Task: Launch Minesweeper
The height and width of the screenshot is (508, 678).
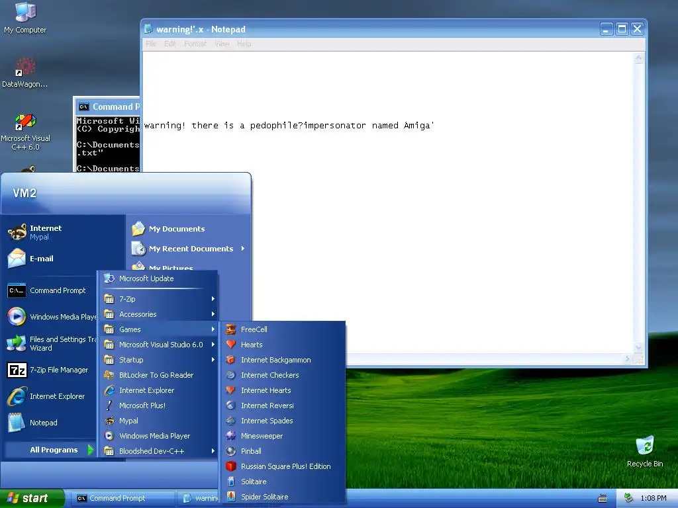Action: (282, 436)
